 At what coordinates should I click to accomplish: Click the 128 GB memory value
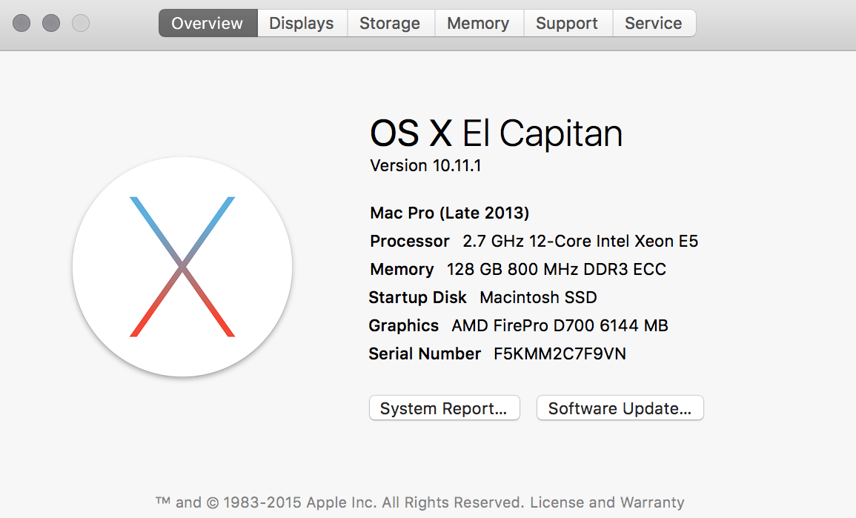tap(556, 270)
